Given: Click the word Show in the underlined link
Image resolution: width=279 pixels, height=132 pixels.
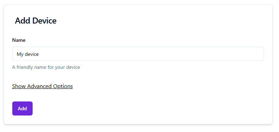Looking at the screenshot, I should point(19,86).
